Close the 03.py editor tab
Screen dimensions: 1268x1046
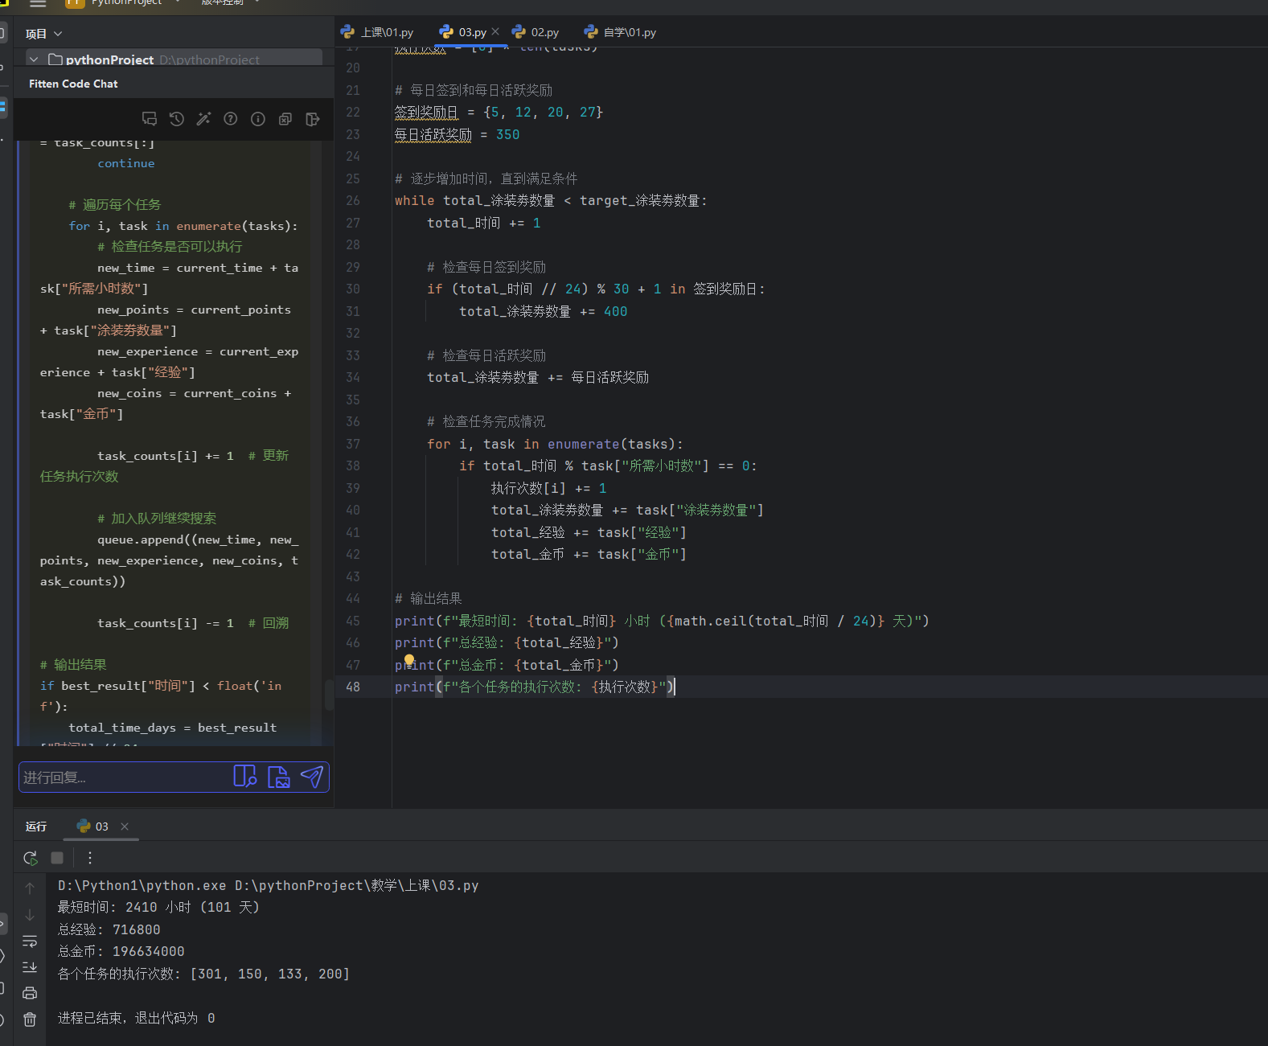495,31
